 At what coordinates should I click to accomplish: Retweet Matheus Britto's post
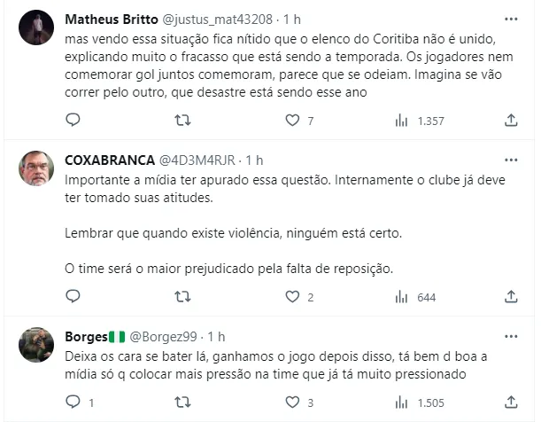point(182,121)
